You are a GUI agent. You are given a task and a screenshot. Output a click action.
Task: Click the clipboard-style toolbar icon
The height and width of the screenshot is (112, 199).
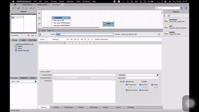[x=38, y=8]
